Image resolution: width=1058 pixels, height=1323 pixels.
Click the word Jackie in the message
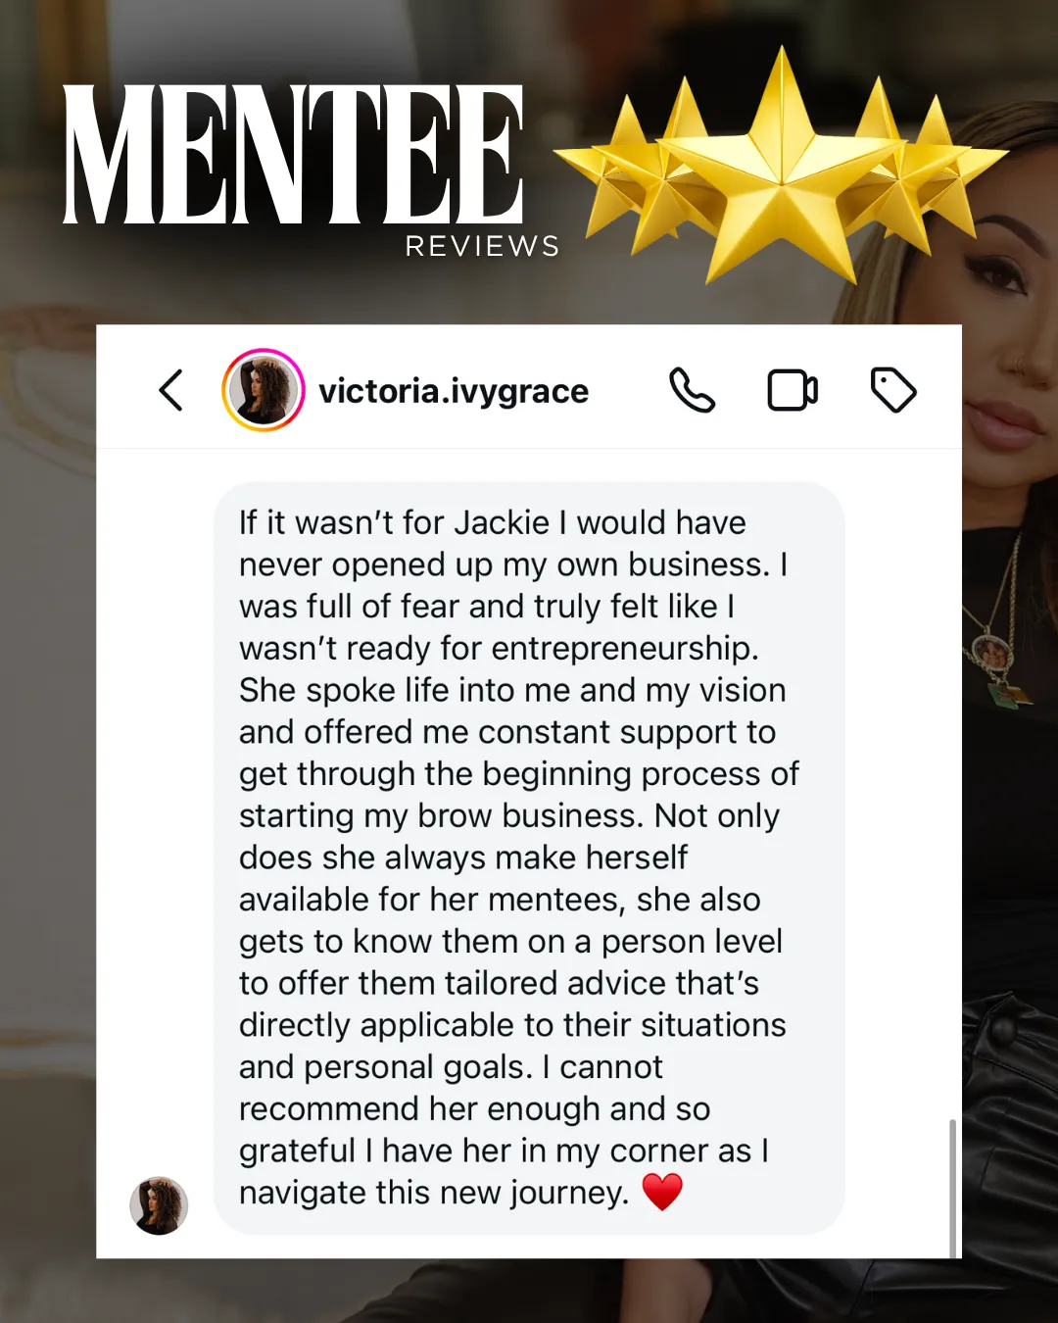click(501, 522)
